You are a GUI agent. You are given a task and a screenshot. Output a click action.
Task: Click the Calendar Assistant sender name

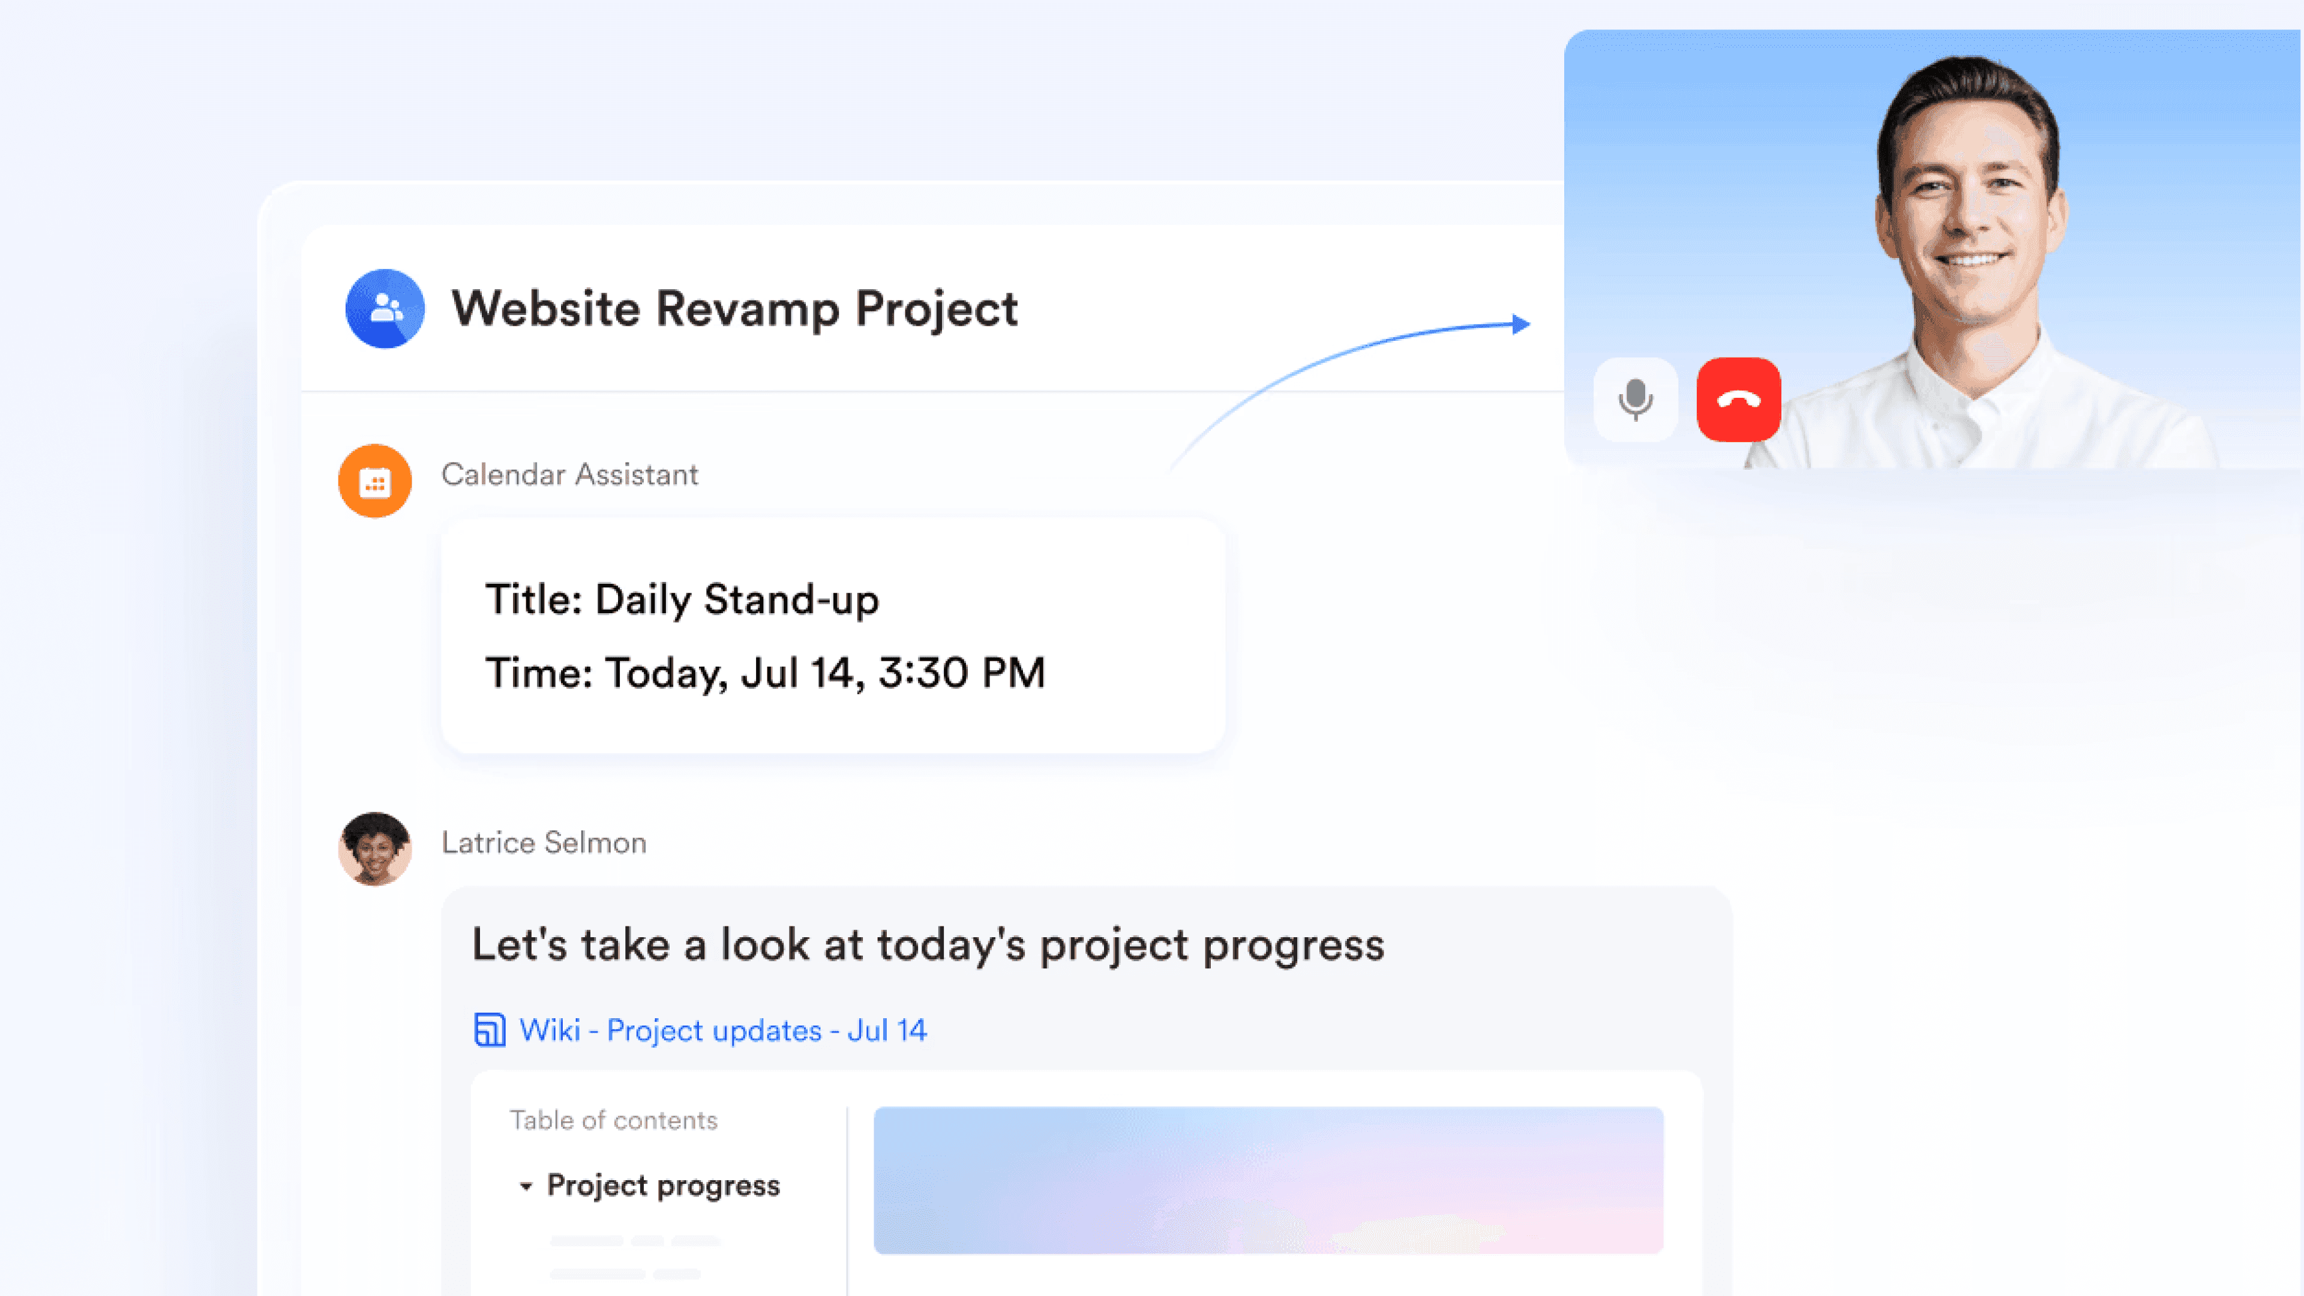pyautogui.click(x=570, y=475)
